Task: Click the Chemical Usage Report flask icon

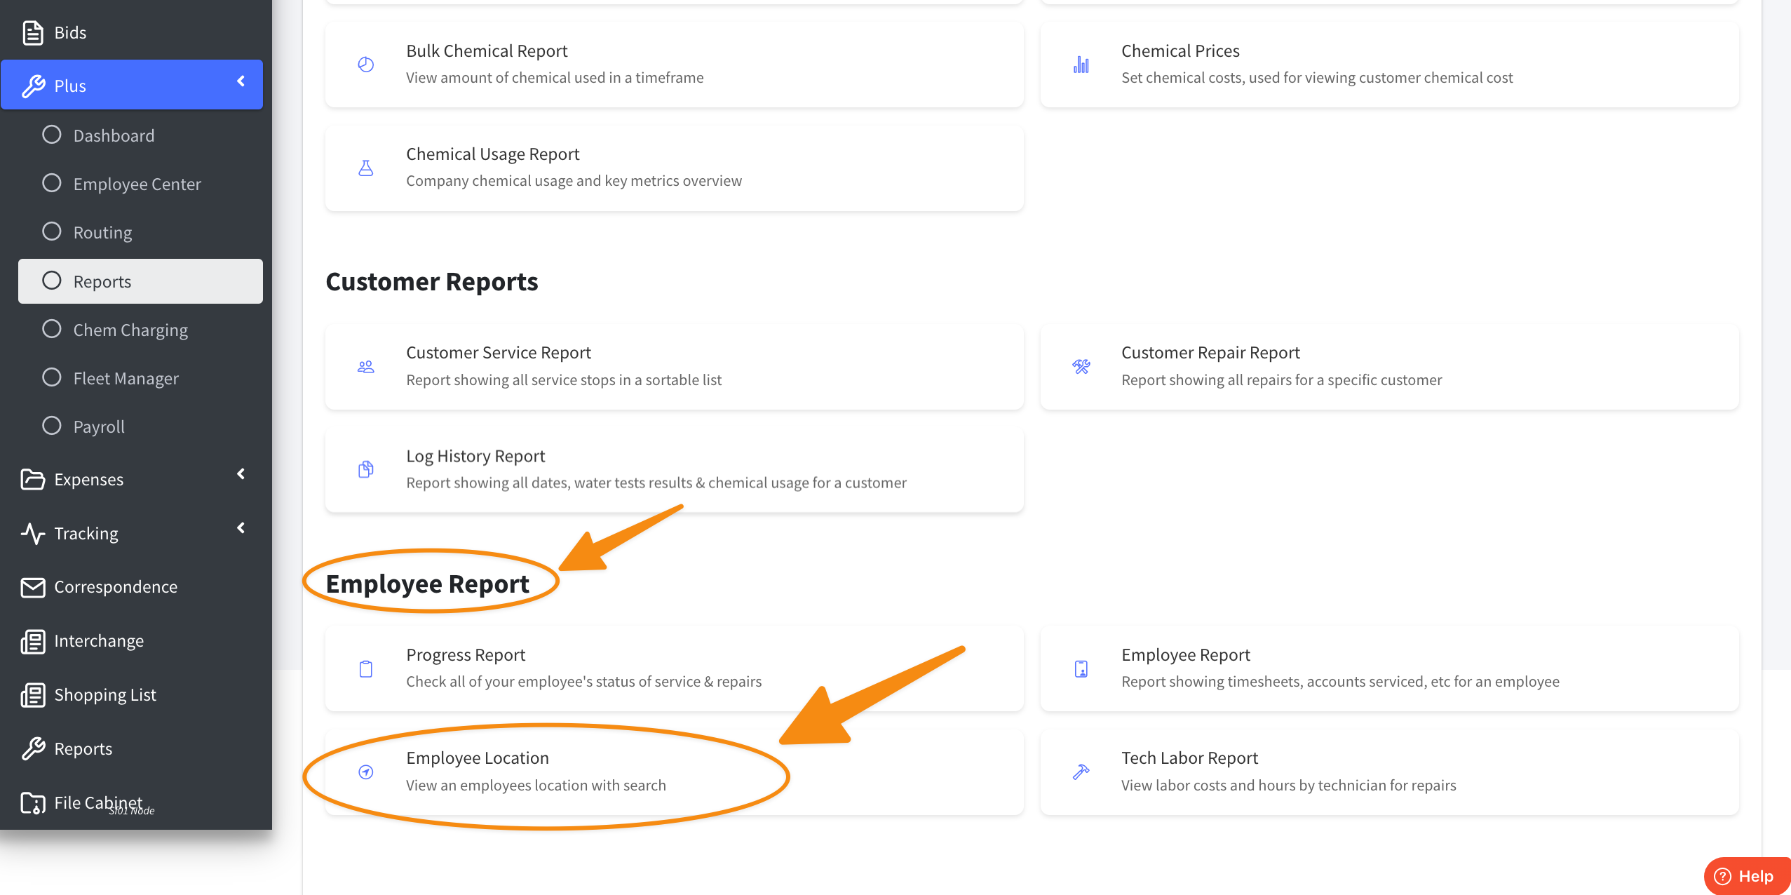Action: [x=365, y=168]
